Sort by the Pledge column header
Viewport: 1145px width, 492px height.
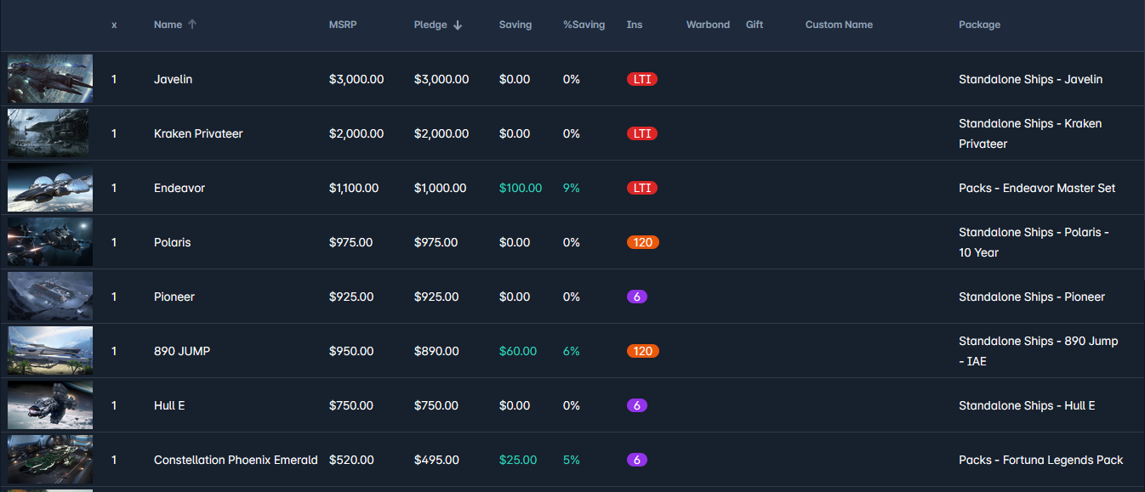tap(430, 25)
